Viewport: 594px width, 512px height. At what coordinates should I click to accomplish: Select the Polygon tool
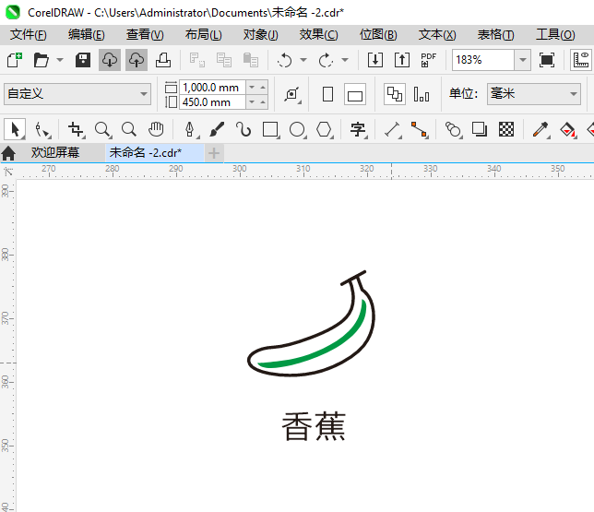pyautogui.click(x=325, y=129)
